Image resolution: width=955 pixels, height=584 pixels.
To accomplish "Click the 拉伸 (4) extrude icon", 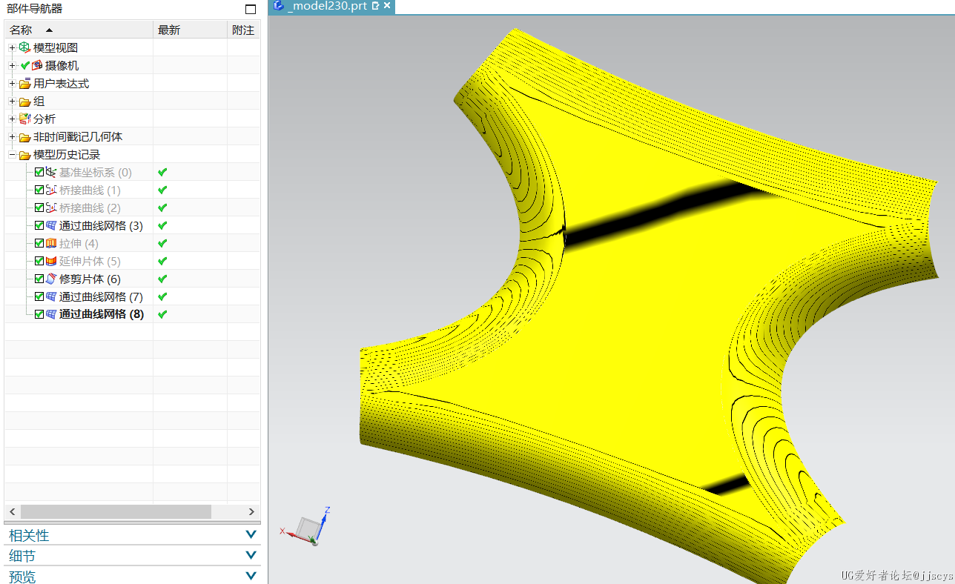I will (x=51, y=243).
